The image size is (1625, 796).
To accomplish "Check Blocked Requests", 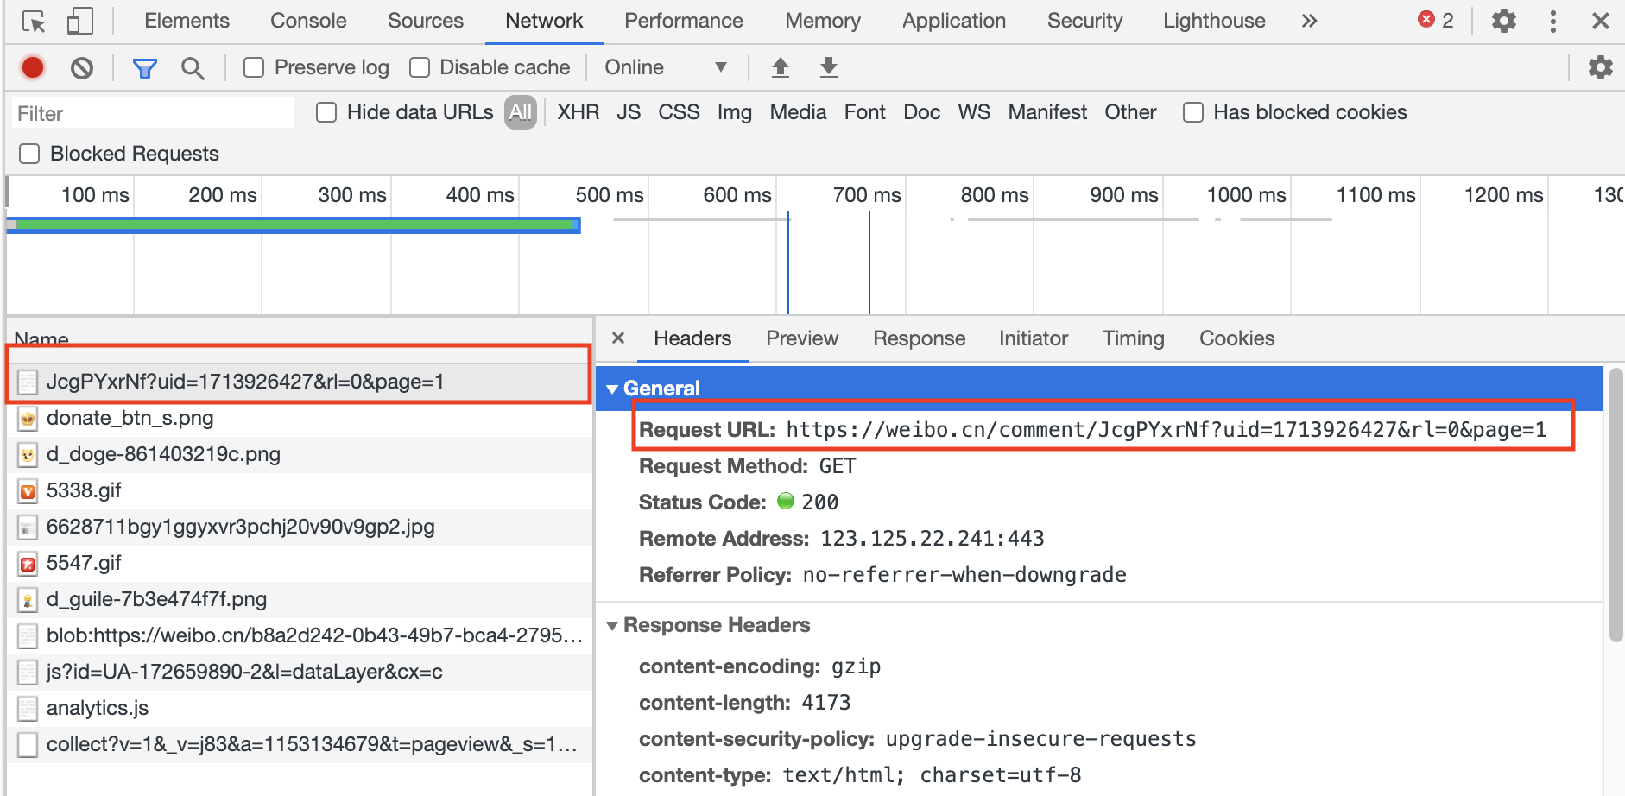I will coord(29,154).
